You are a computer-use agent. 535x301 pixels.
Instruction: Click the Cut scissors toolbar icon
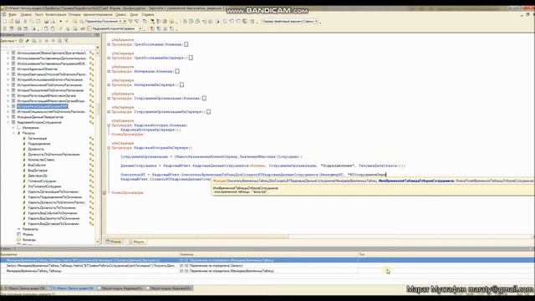tap(25, 21)
